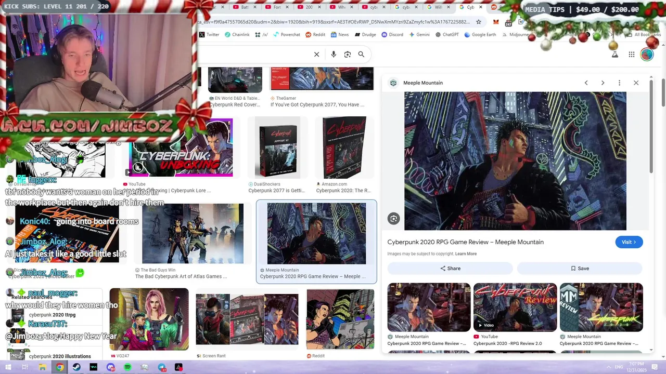
Task: Click the Meeple Mountain source name in the panel header
Action: 423,83
